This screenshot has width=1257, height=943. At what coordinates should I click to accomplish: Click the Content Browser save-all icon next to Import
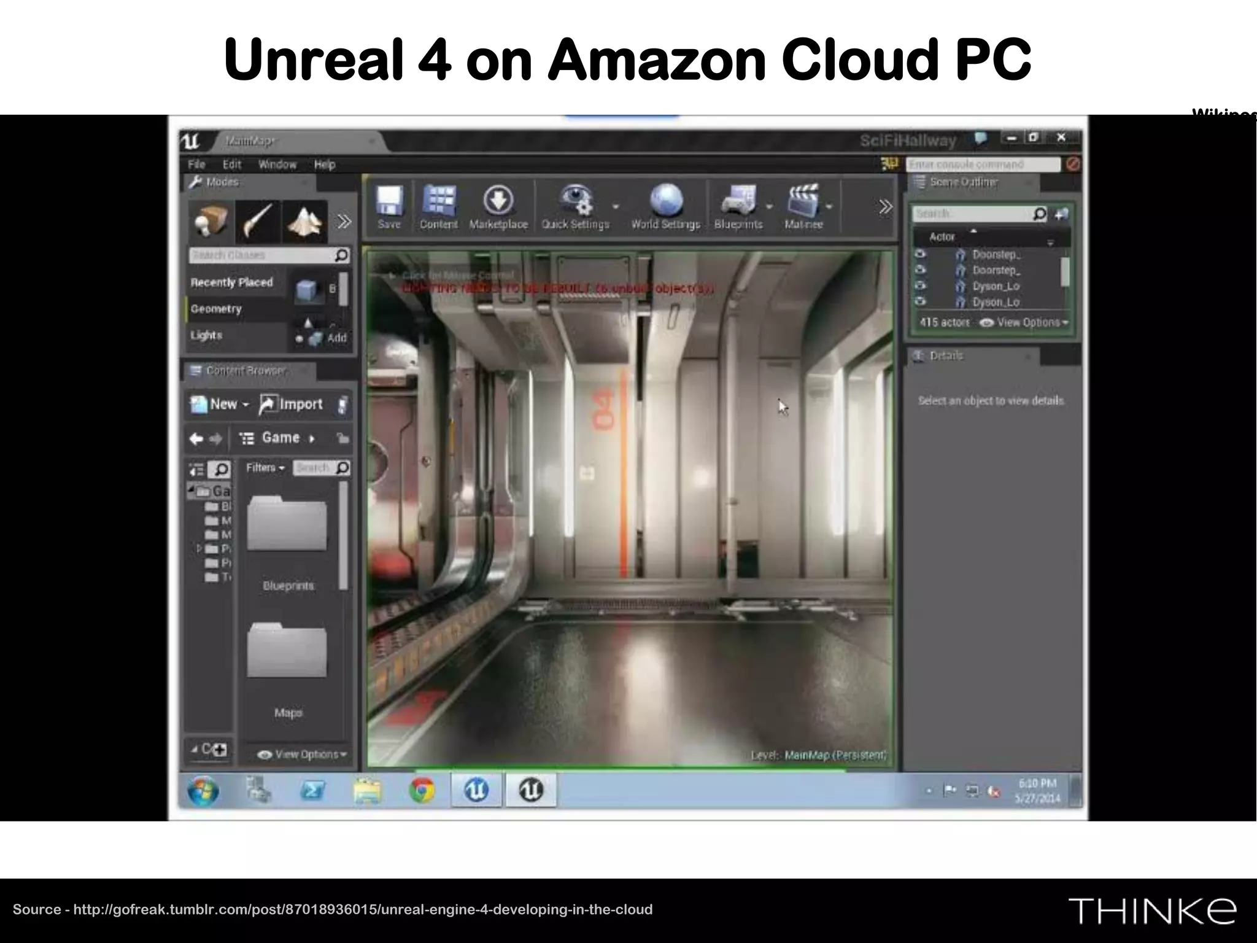342,405
